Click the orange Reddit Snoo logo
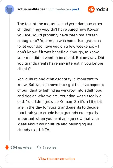The height and width of the screenshot is (168, 113). 91,9
